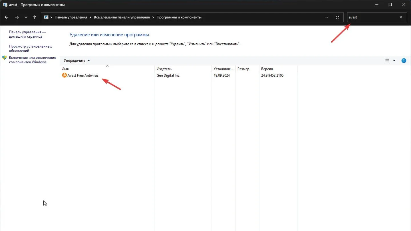Click the shield icon beside Windows components link
Viewport: 411px width, 231px height.
(5, 58)
